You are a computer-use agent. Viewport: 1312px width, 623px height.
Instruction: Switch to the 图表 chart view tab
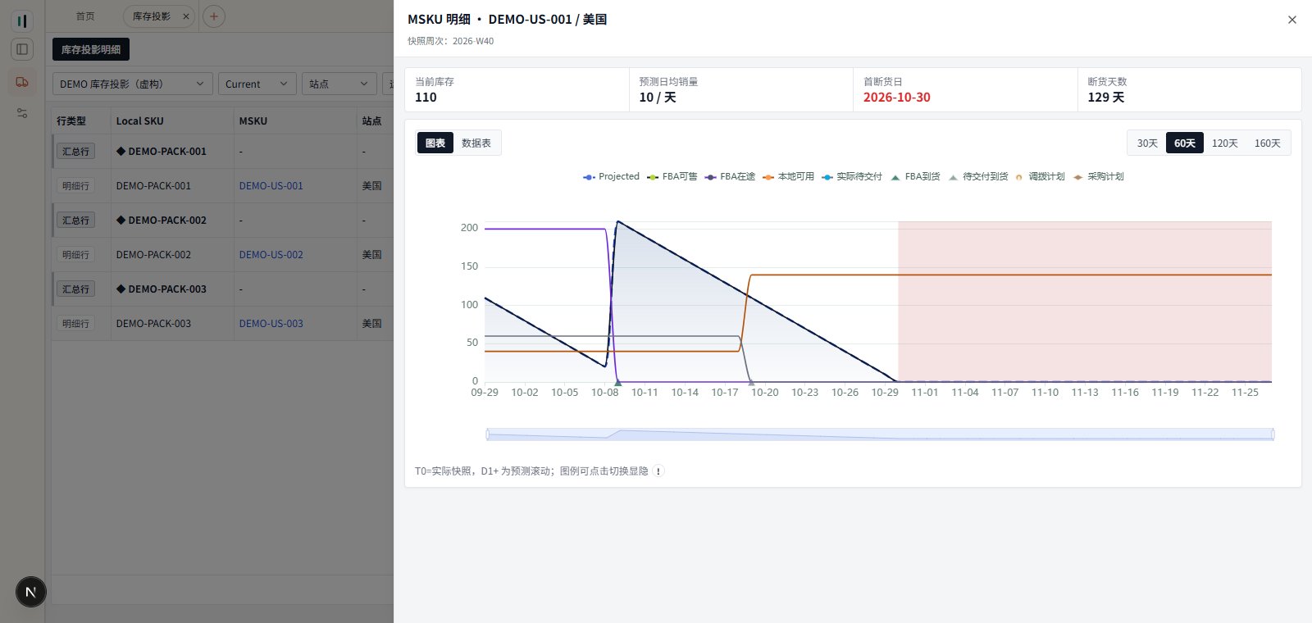pyautogui.click(x=435, y=143)
